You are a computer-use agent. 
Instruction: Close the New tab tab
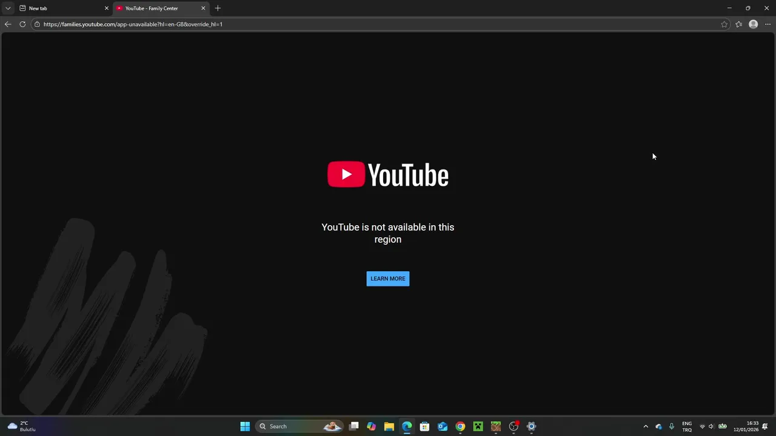click(x=106, y=8)
